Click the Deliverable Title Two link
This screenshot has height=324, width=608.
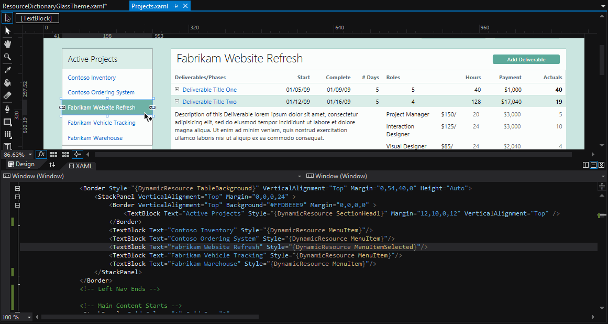click(209, 102)
